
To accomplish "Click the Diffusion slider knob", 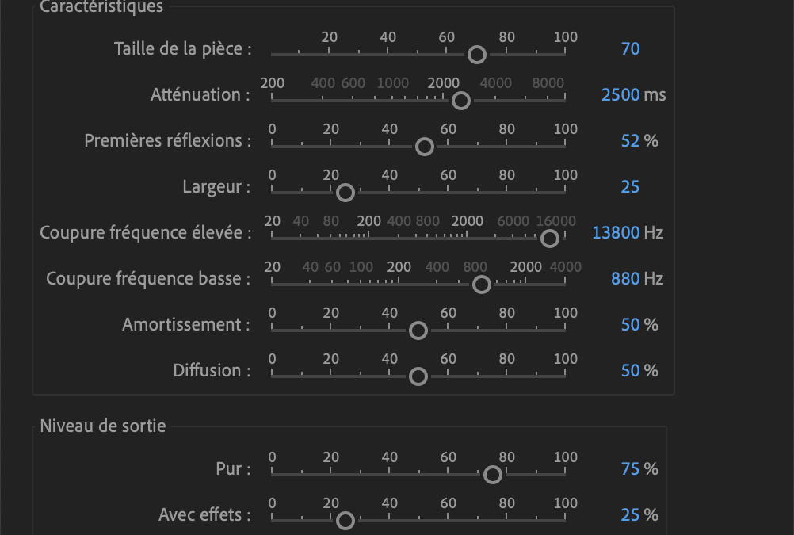I will point(418,377).
